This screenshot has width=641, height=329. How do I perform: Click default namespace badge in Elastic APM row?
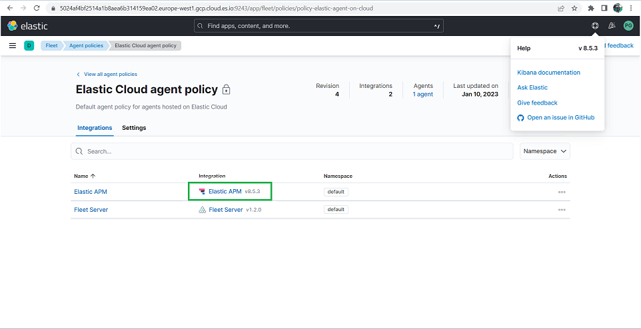[x=336, y=192]
